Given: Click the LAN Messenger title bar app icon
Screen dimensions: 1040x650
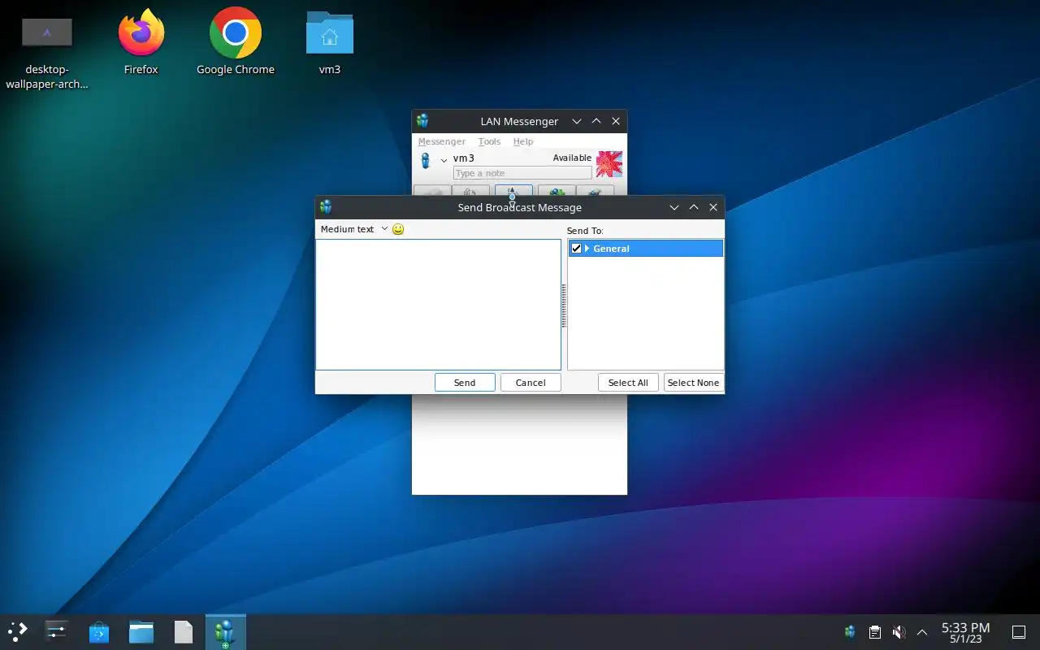Looking at the screenshot, I should (422, 121).
